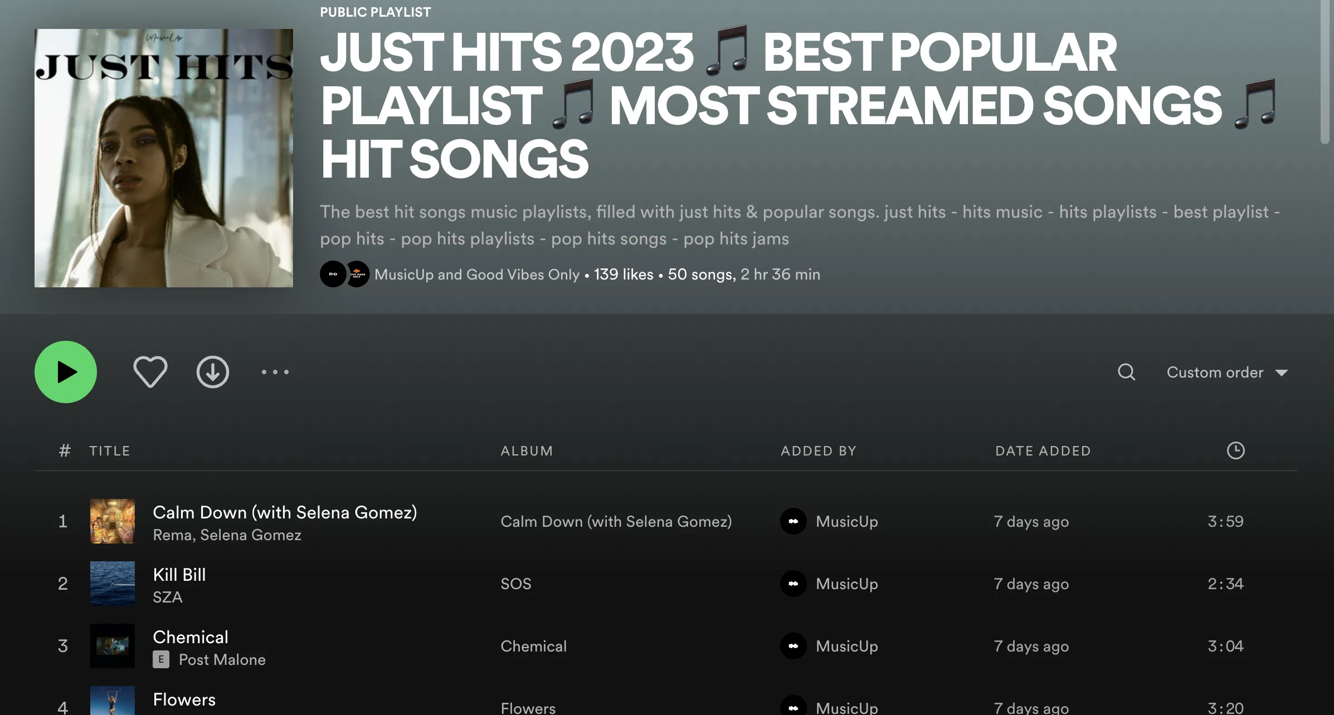The image size is (1334, 715).
Task: Click the explicit E badge on Chemical
Action: (x=161, y=660)
